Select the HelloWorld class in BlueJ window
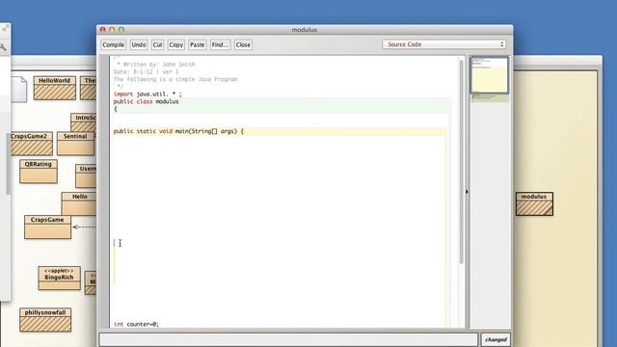Viewport: 617px width, 347px height. tap(54, 88)
